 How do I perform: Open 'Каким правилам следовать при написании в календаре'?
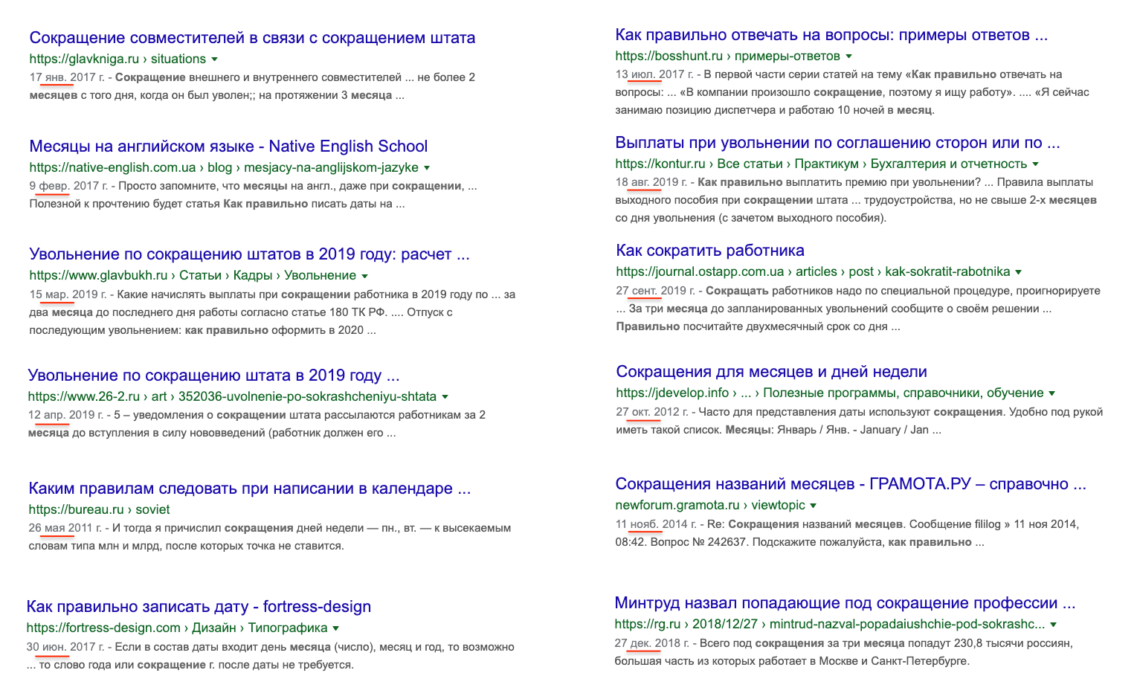point(249,489)
